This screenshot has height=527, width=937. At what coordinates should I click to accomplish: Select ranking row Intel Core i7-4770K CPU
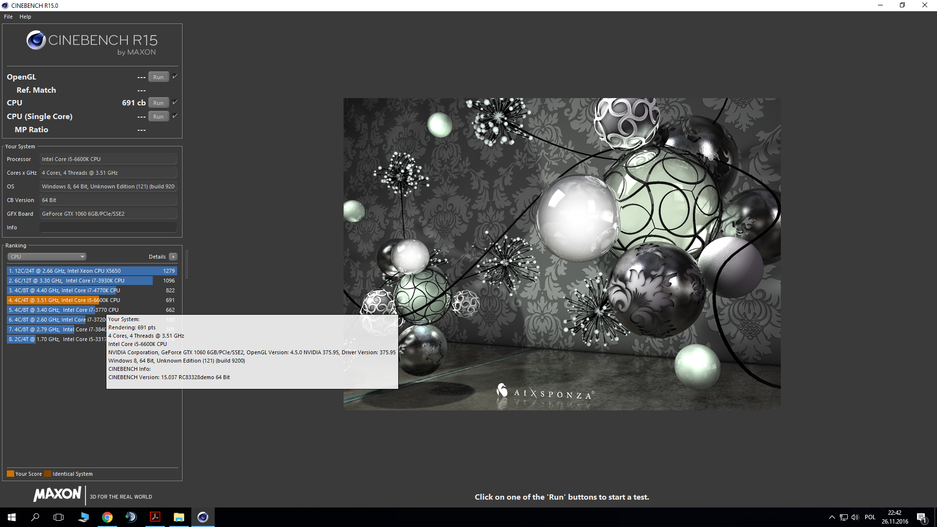92,290
